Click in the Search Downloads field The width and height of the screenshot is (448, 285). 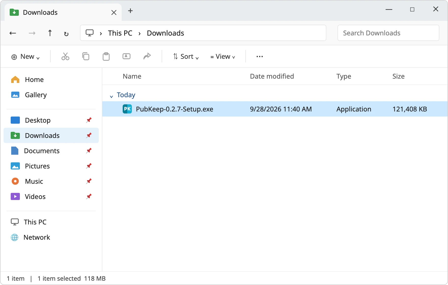click(x=388, y=33)
